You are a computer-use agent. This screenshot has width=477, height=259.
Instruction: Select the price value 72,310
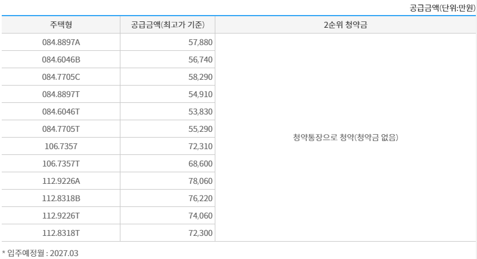[200, 146]
